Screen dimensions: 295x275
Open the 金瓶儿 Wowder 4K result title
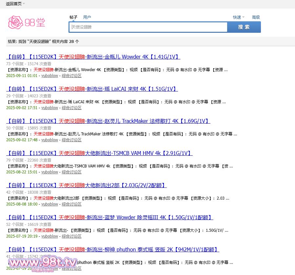93,57
